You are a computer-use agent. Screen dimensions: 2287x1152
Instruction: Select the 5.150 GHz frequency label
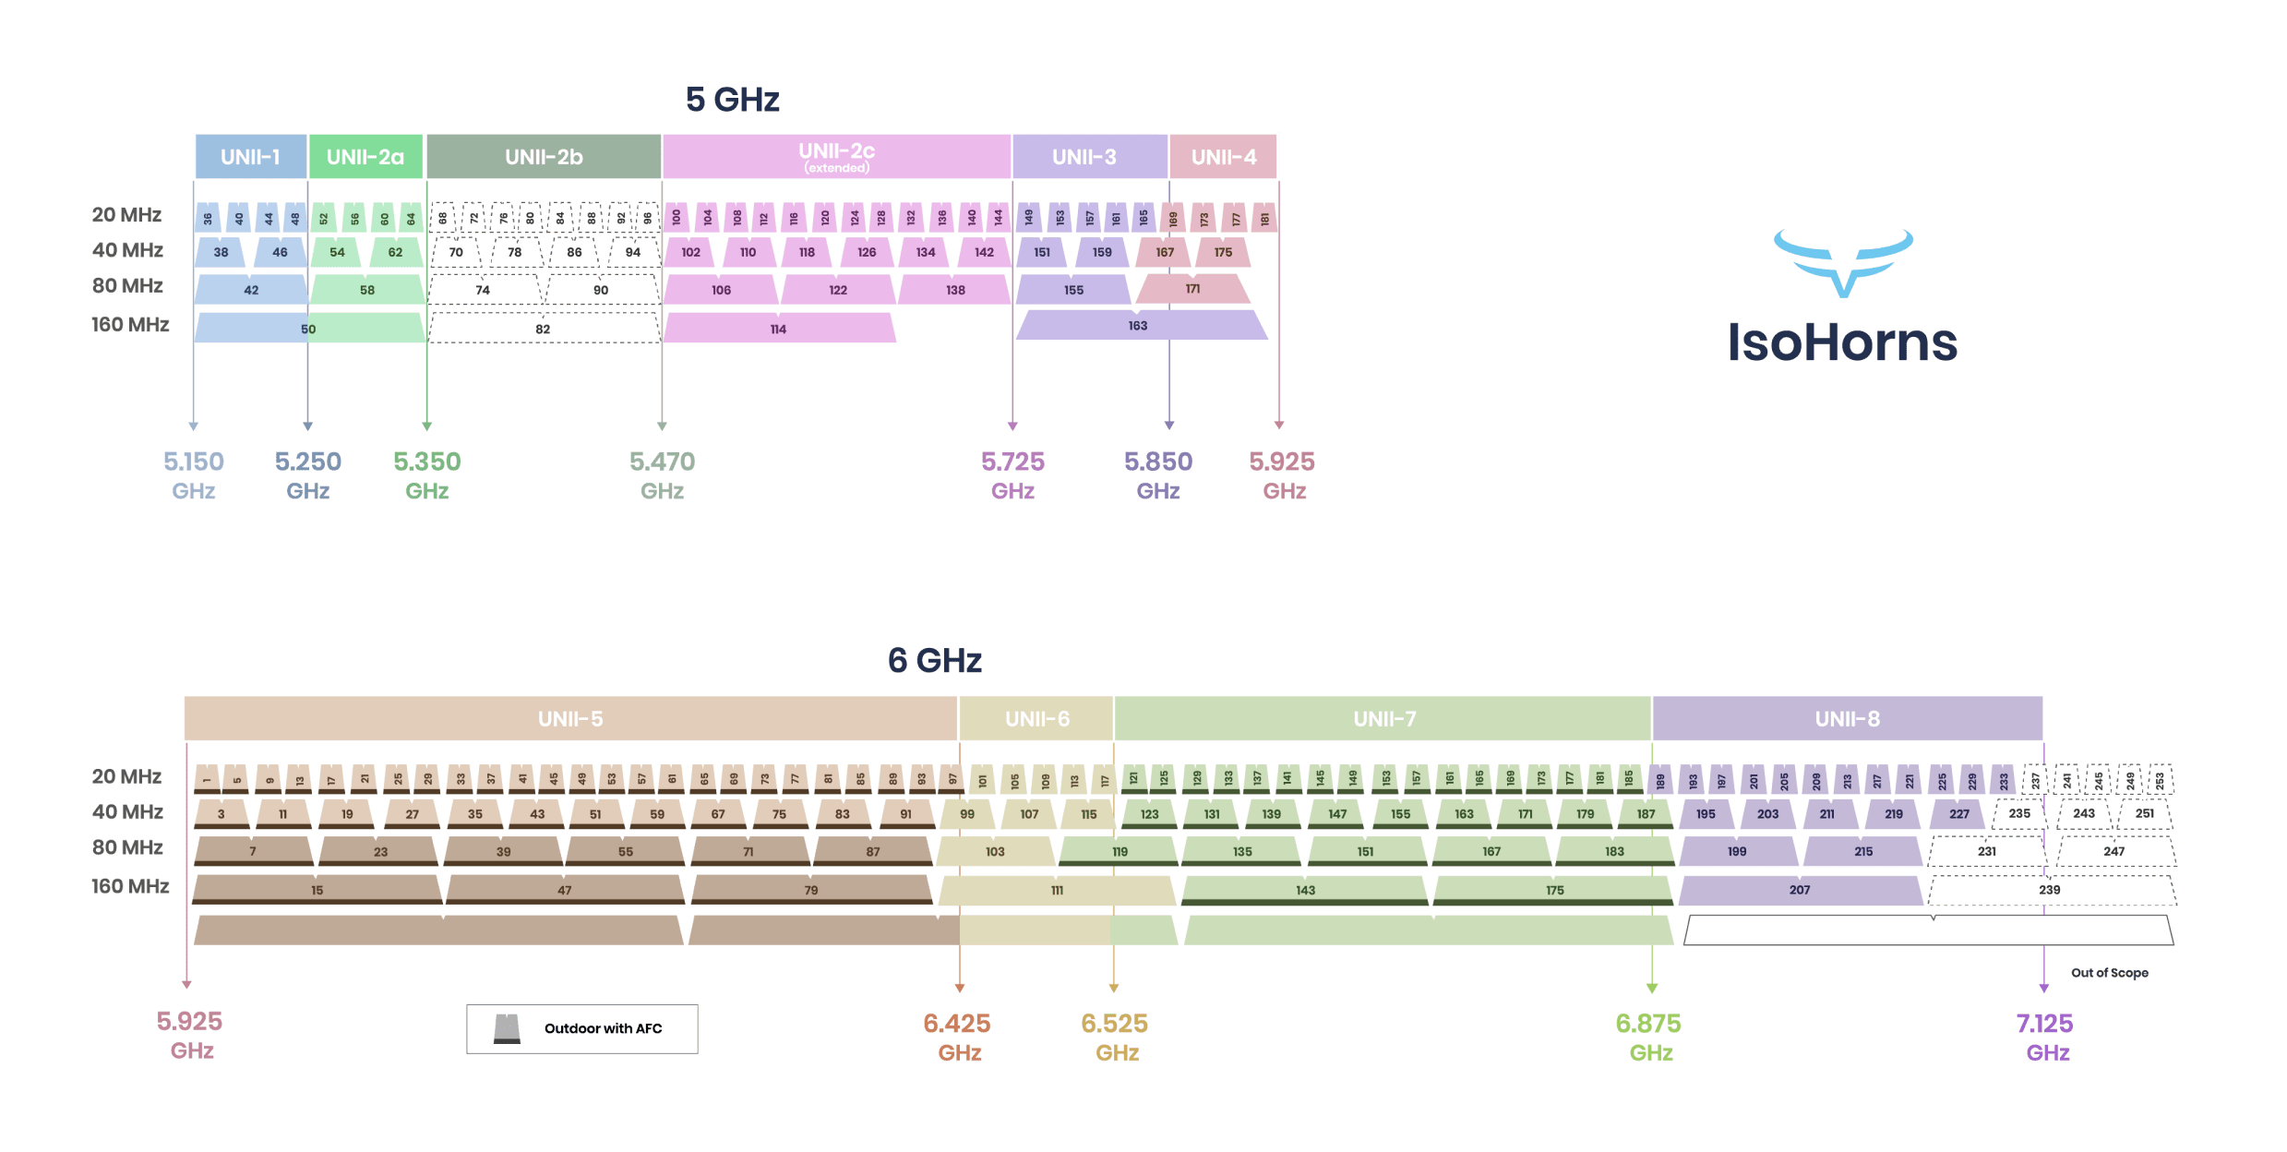pyautogui.click(x=194, y=475)
